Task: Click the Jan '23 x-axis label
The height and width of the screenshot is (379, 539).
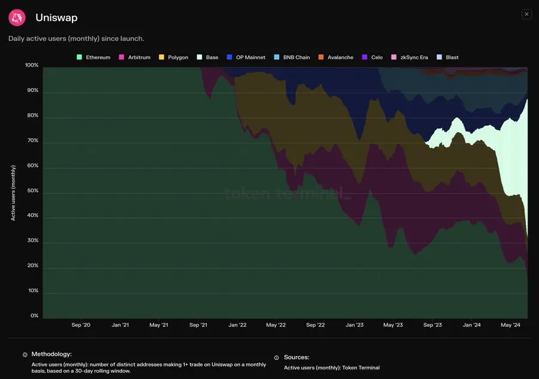Action: [355, 325]
